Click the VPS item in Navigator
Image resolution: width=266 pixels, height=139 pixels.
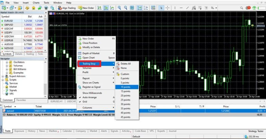tap(11, 94)
